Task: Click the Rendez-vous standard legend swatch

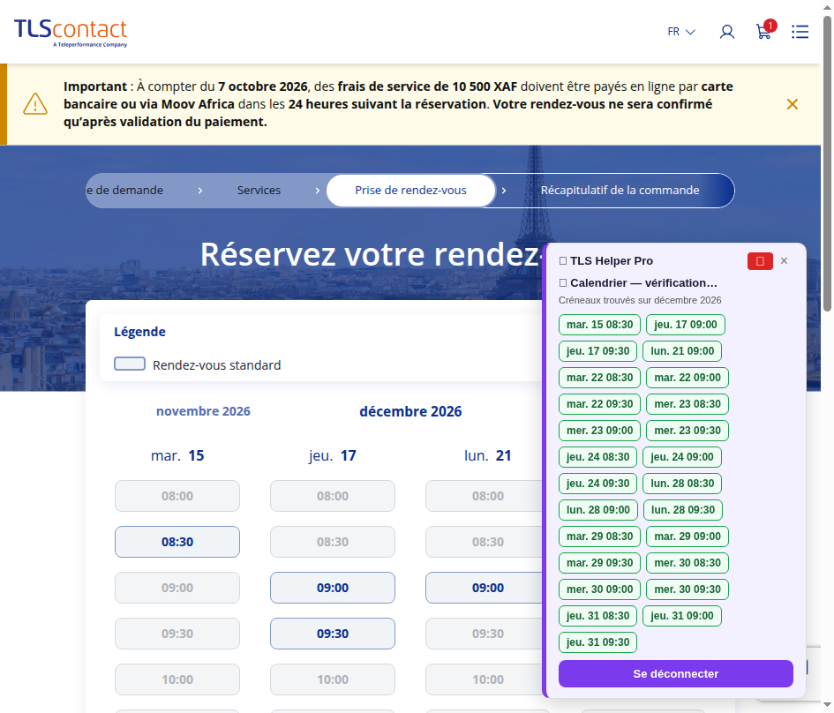Action: click(130, 364)
